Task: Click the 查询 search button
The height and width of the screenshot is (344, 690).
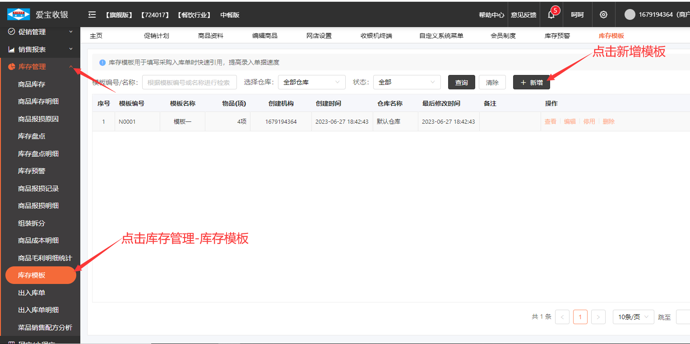Action: coord(462,82)
